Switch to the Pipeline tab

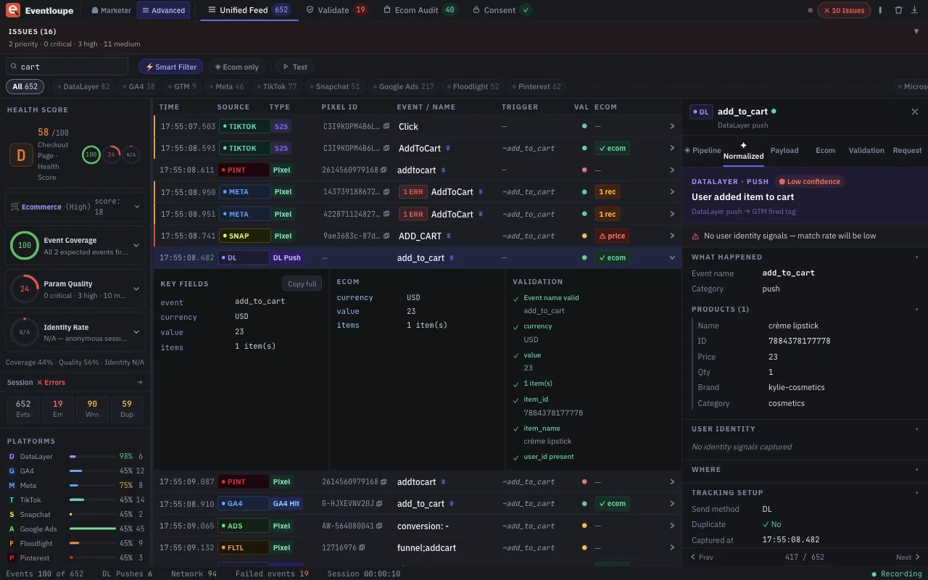coord(703,151)
